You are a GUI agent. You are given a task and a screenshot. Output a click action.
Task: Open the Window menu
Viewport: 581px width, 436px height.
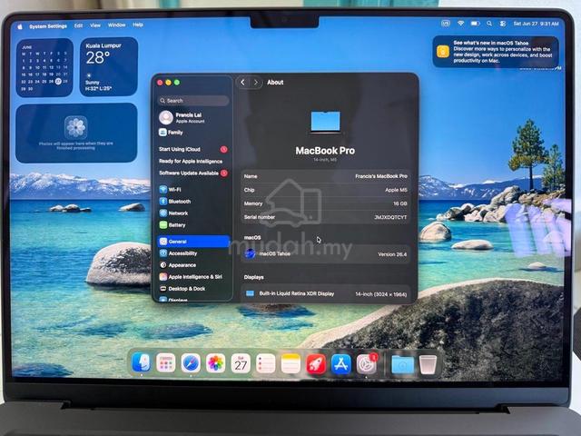[x=117, y=25]
